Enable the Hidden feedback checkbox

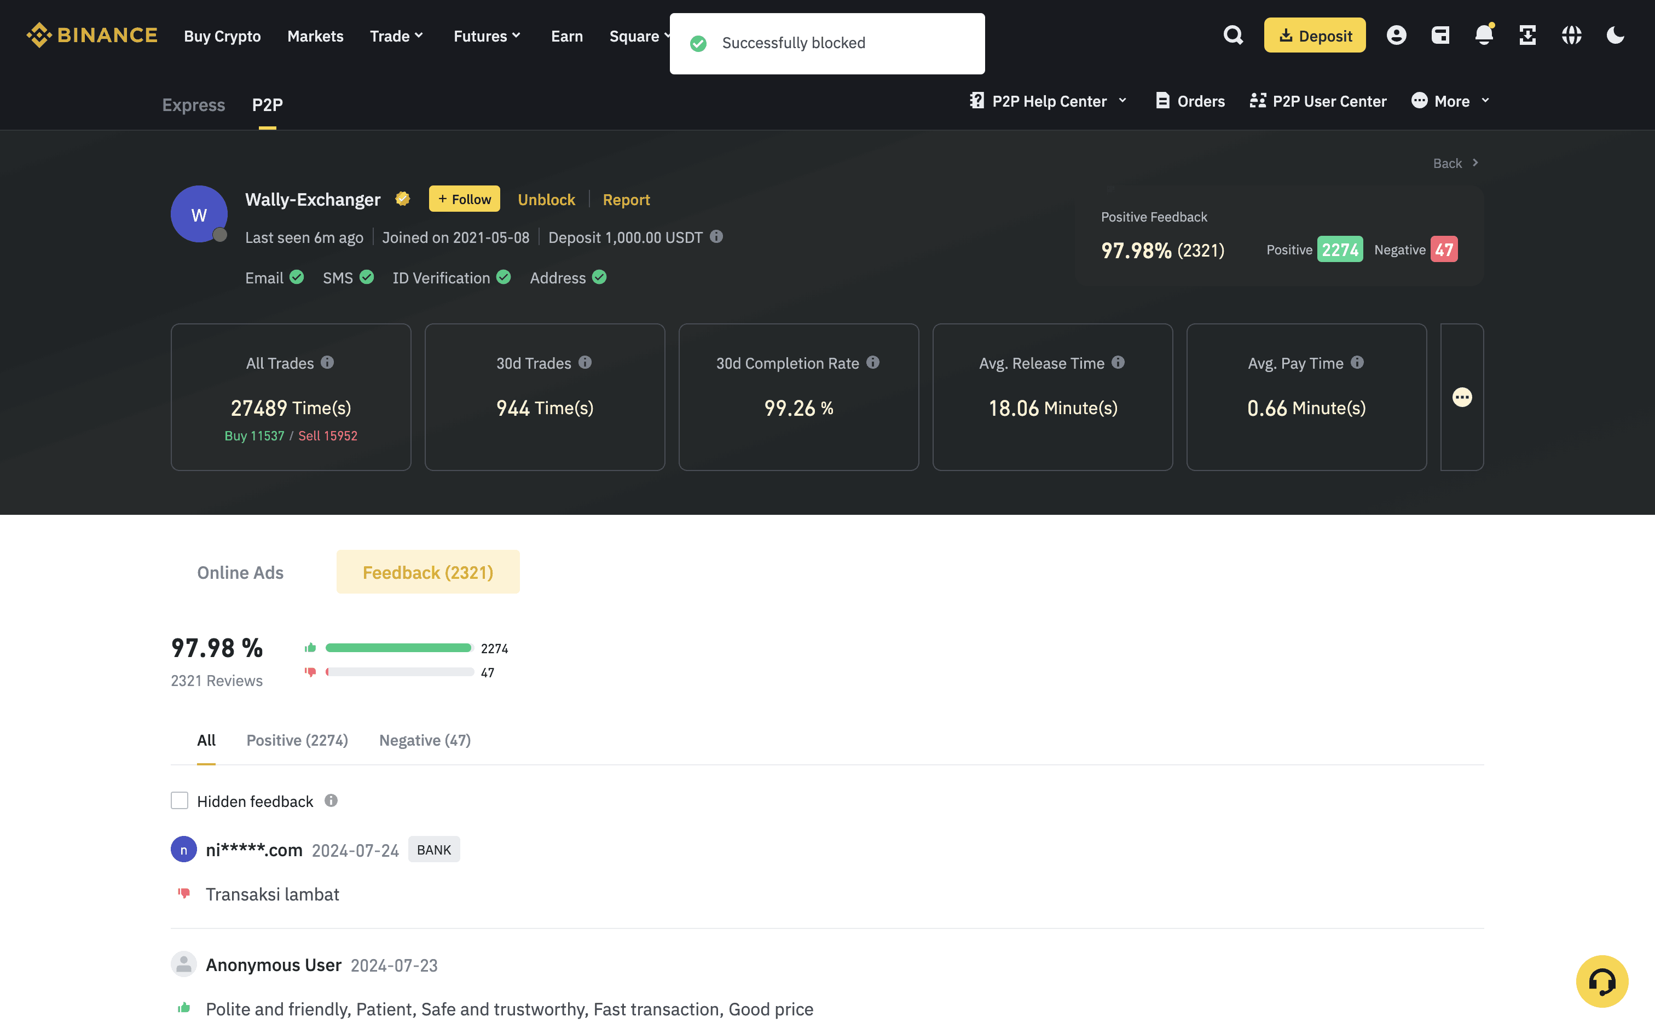click(x=179, y=801)
